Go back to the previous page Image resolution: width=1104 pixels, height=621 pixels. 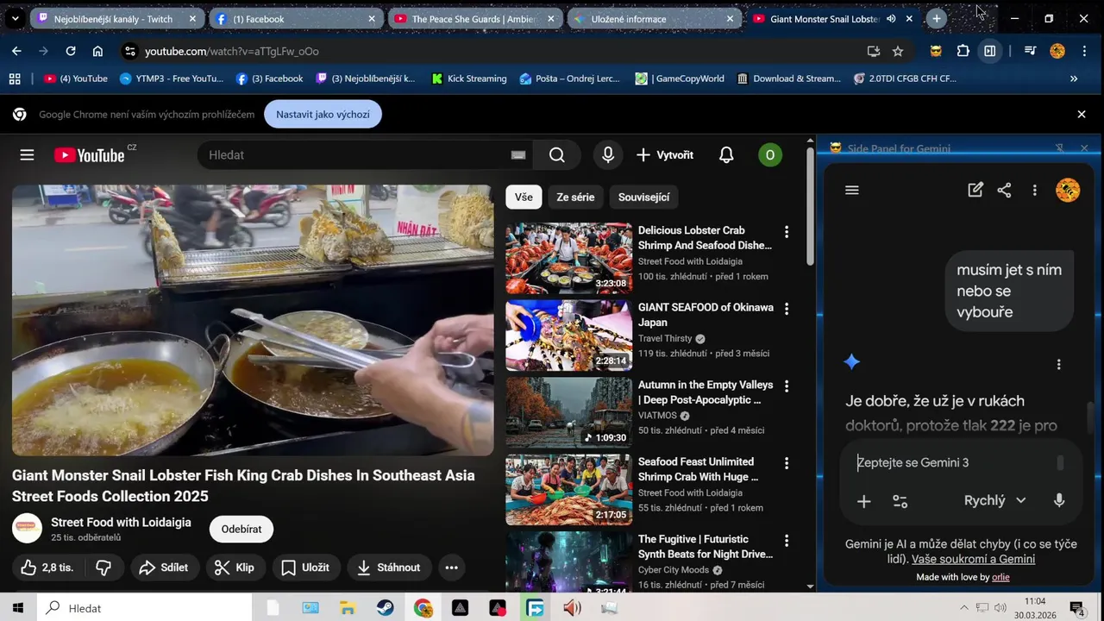tap(16, 51)
